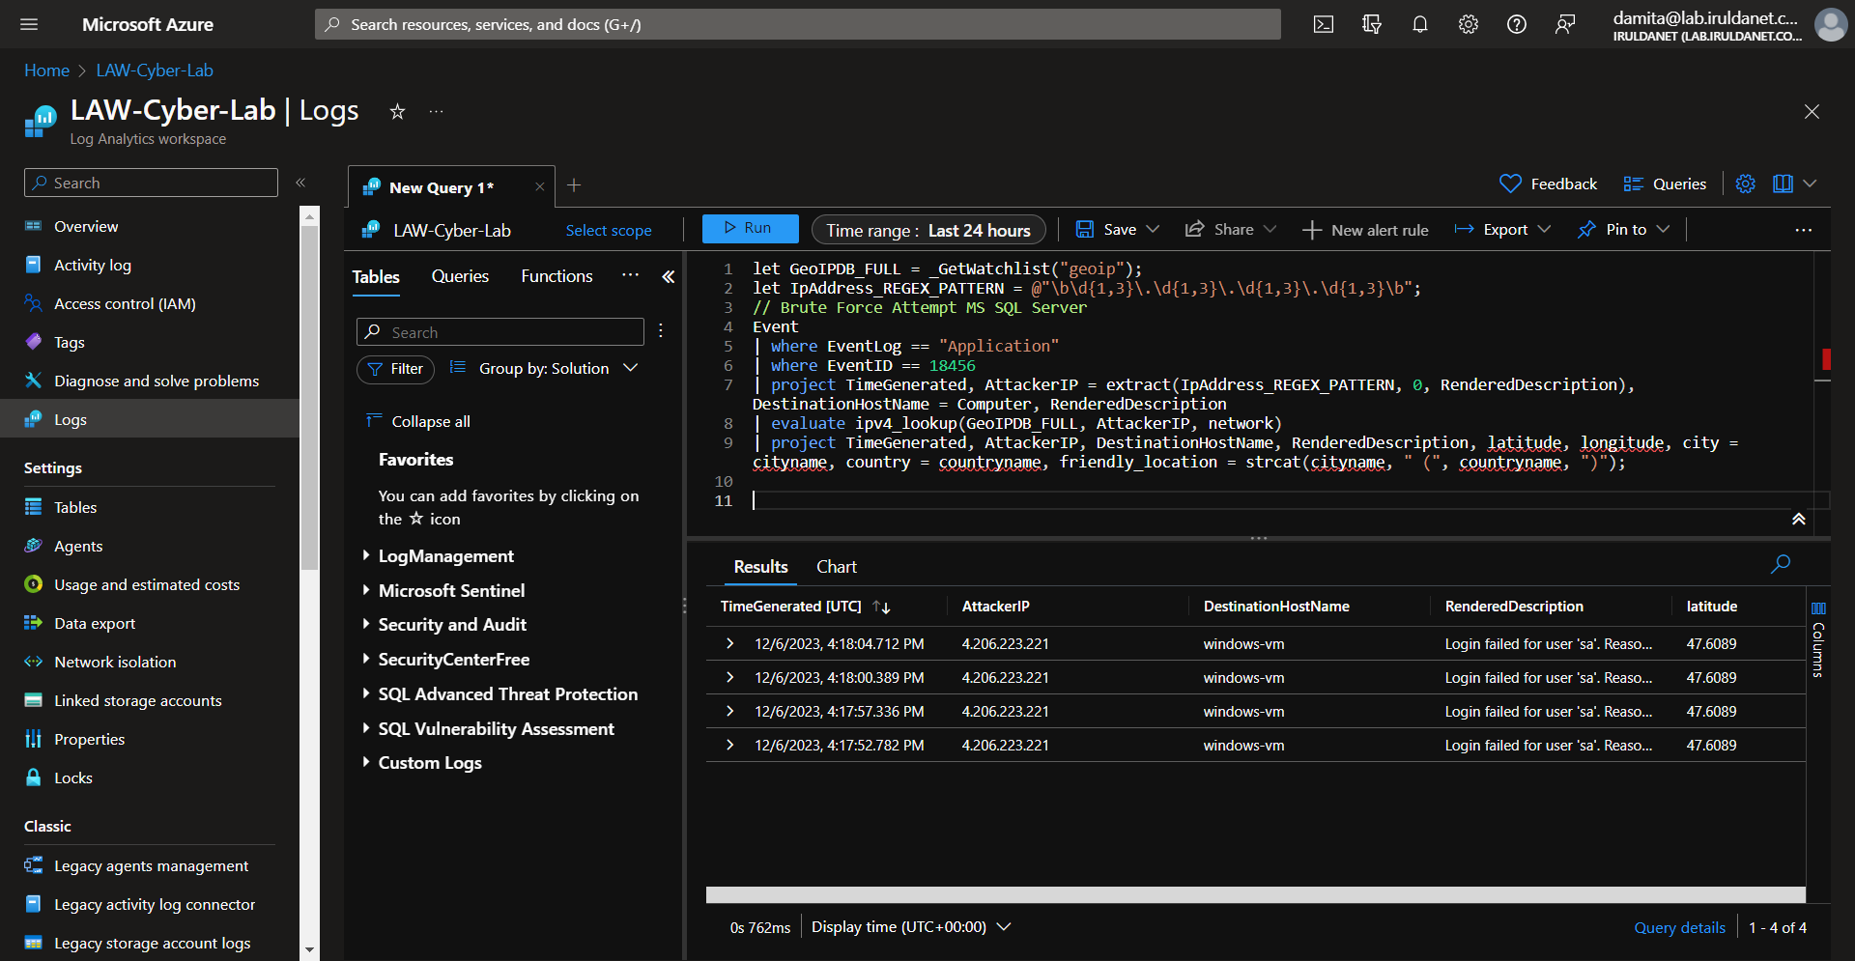Viewport: 1855px width, 961px height.
Task: Collapse the Tables side pane with double chevron
Action: point(668,277)
